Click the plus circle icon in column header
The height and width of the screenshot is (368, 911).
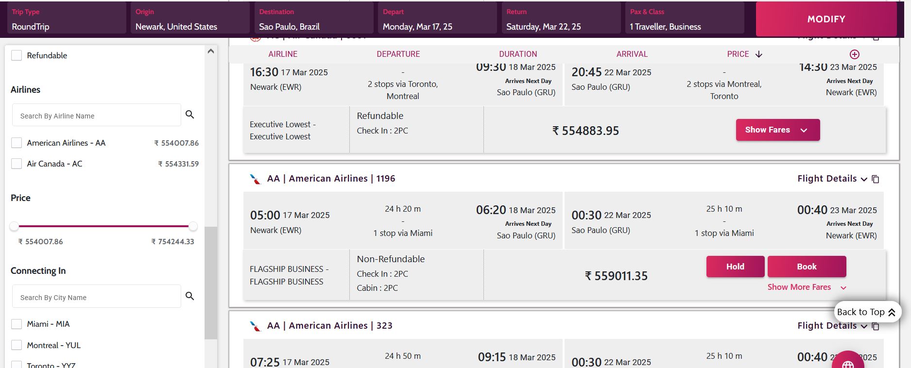(854, 54)
